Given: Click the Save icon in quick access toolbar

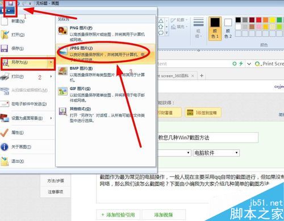Looking at the screenshot, I should 11,3.
